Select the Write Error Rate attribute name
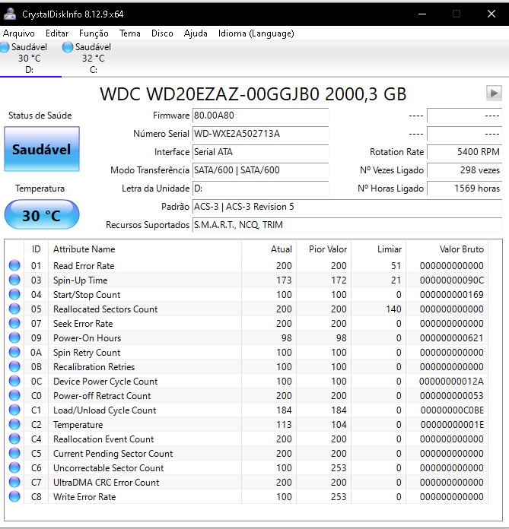Screen dimensions: 509x529 tap(84, 497)
